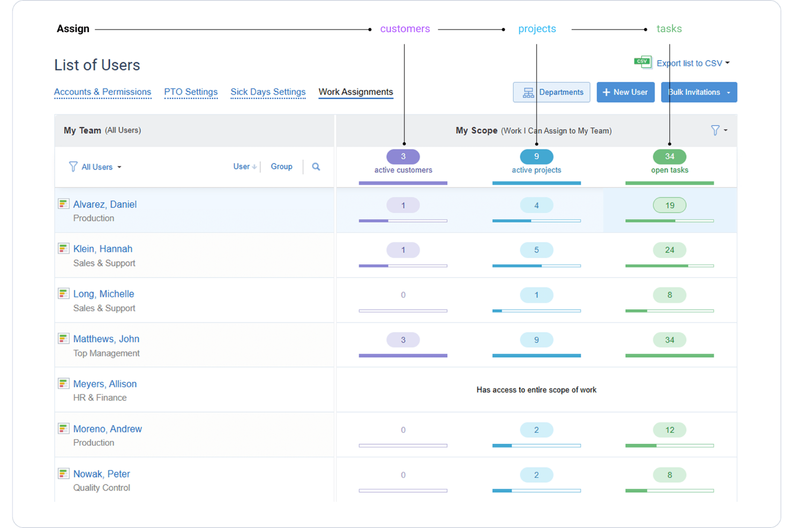
Task: Click the workload chart icon beside Alvarez, Daniel
Action: 63,203
